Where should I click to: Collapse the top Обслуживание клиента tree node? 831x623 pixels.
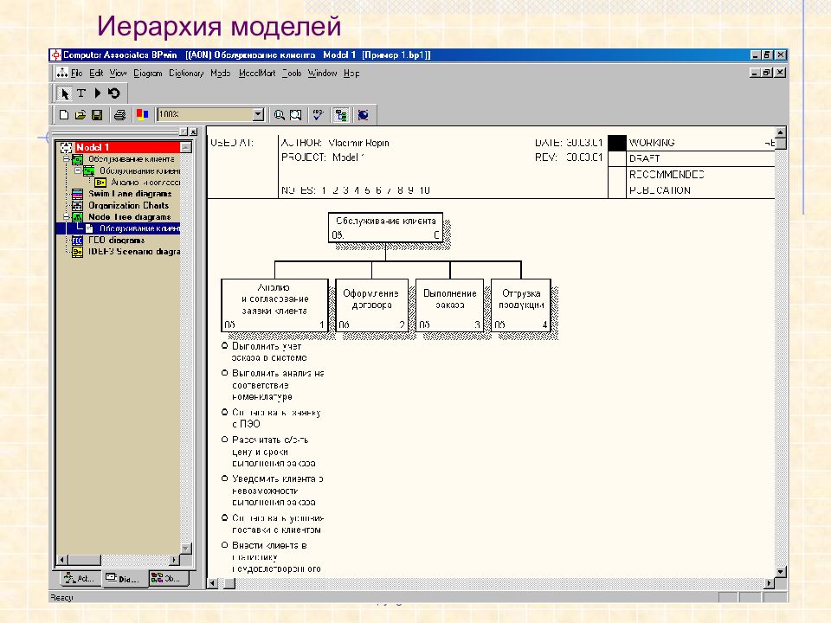tap(67, 159)
